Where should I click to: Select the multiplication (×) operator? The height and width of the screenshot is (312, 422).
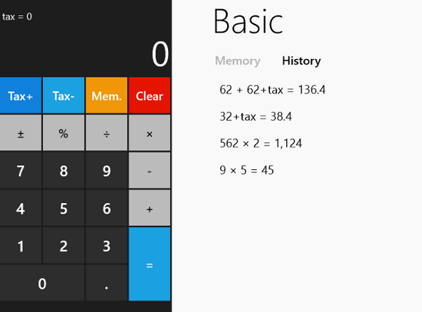149,133
